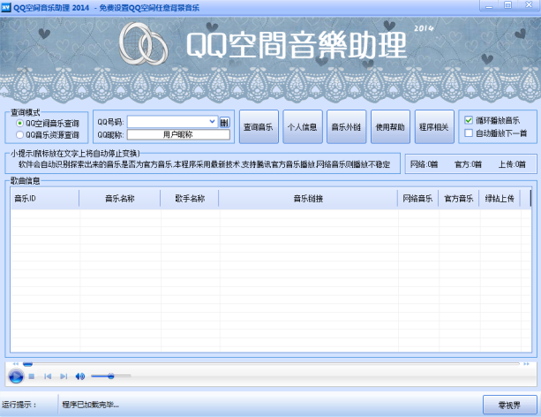
Task: Open 使用帮助
Action: coord(390,127)
